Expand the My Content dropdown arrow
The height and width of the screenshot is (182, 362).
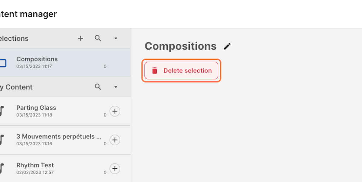pyautogui.click(x=116, y=87)
